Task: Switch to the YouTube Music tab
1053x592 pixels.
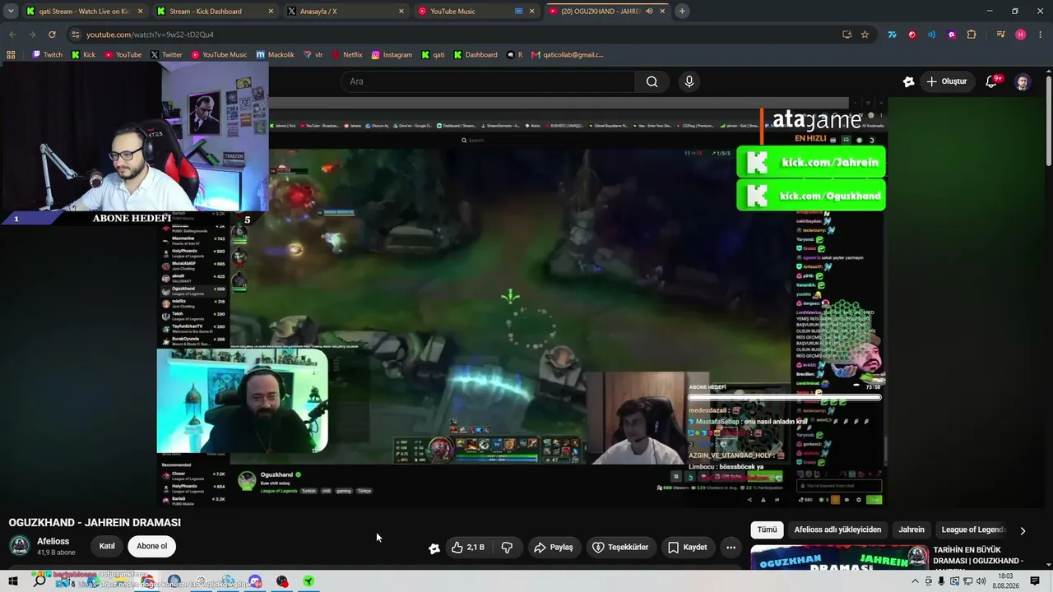Action: (x=475, y=12)
